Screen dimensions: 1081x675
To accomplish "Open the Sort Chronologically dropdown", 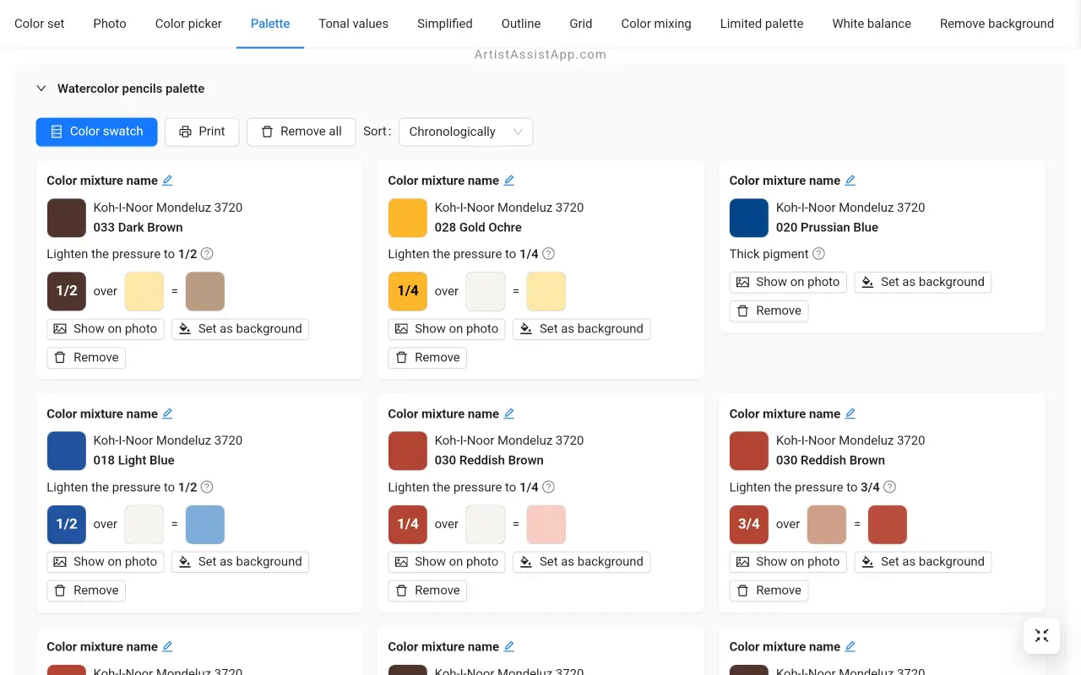I will pyautogui.click(x=465, y=132).
